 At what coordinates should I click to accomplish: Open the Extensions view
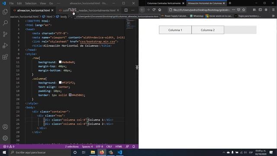tap(5, 57)
